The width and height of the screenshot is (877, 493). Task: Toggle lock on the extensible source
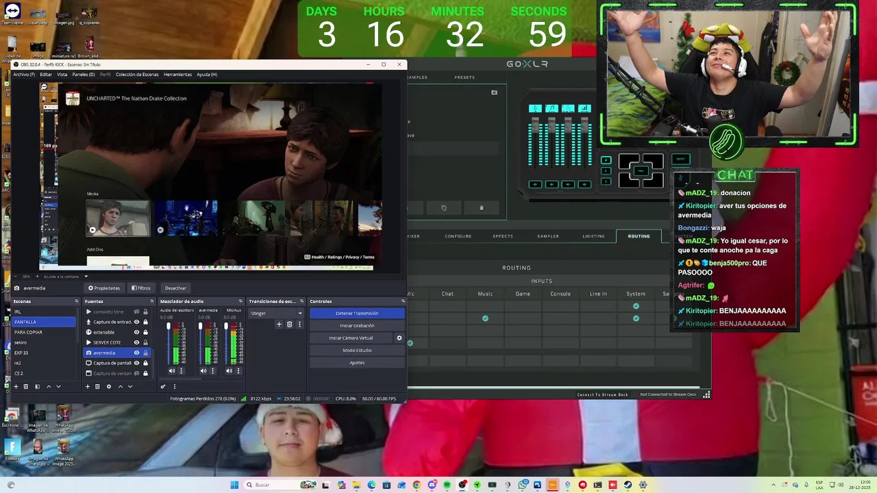145,332
